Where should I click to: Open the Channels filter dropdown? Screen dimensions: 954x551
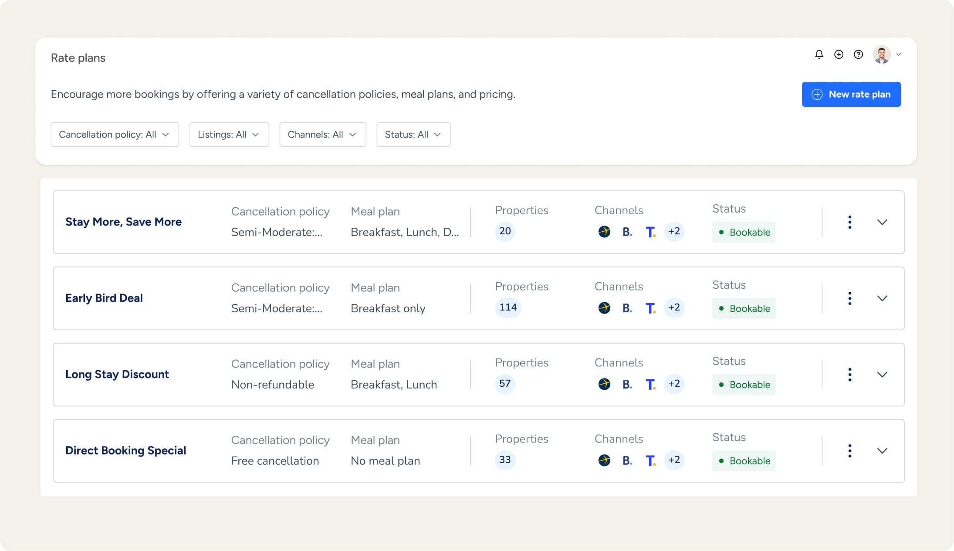click(x=322, y=135)
